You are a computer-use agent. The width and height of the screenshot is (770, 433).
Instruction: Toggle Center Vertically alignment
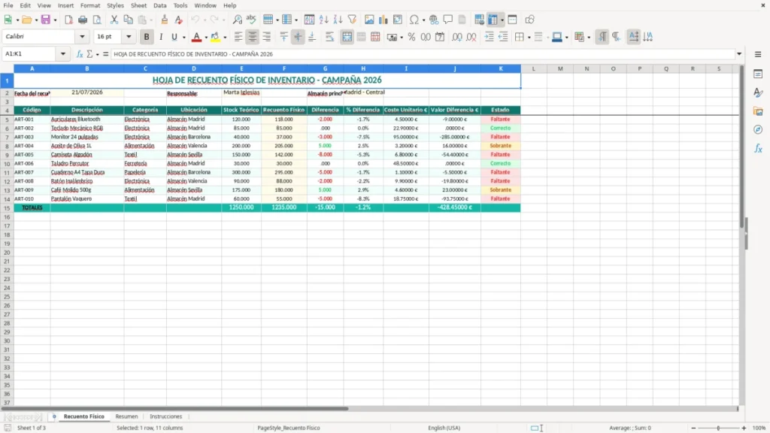(x=298, y=37)
